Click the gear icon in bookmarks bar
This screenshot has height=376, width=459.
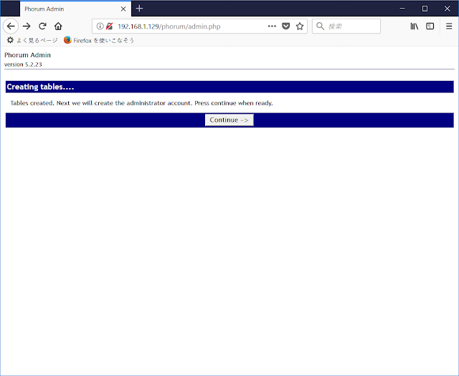10,40
